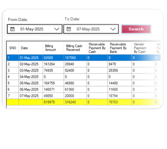Click the Date column header
167x149 pixels.
click(31, 48)
